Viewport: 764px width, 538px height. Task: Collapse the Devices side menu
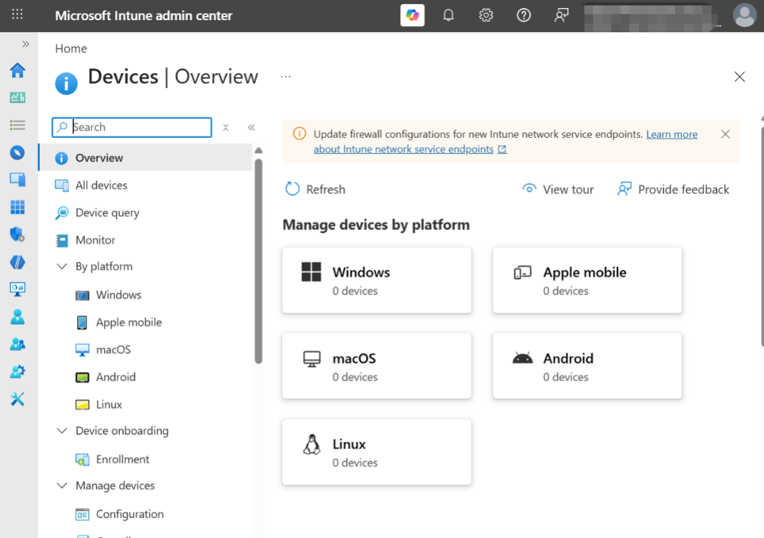(252, 128)
